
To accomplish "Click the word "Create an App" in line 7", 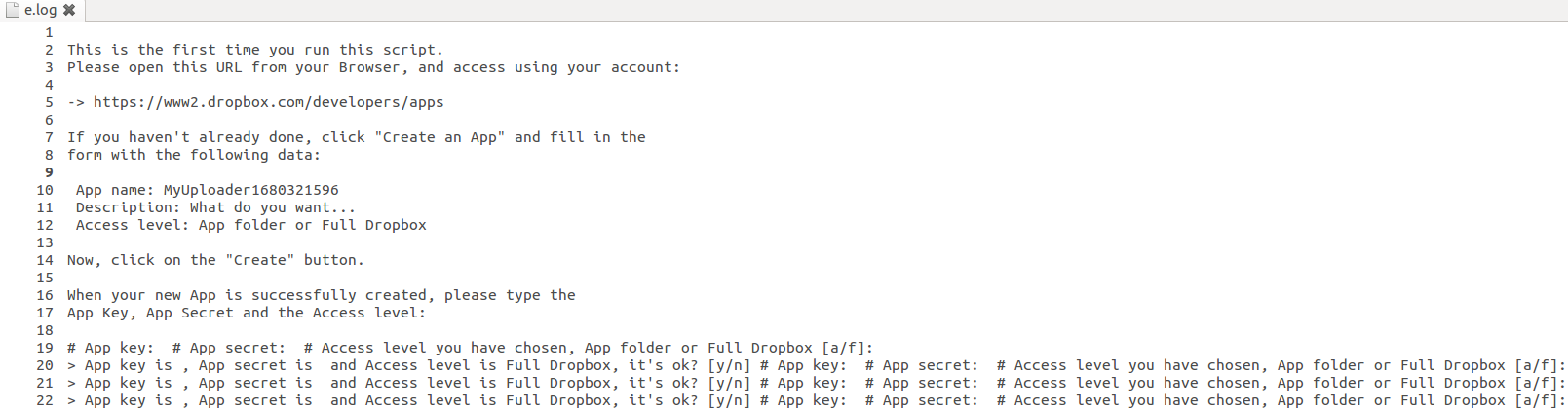I will [x=440, y=137].
